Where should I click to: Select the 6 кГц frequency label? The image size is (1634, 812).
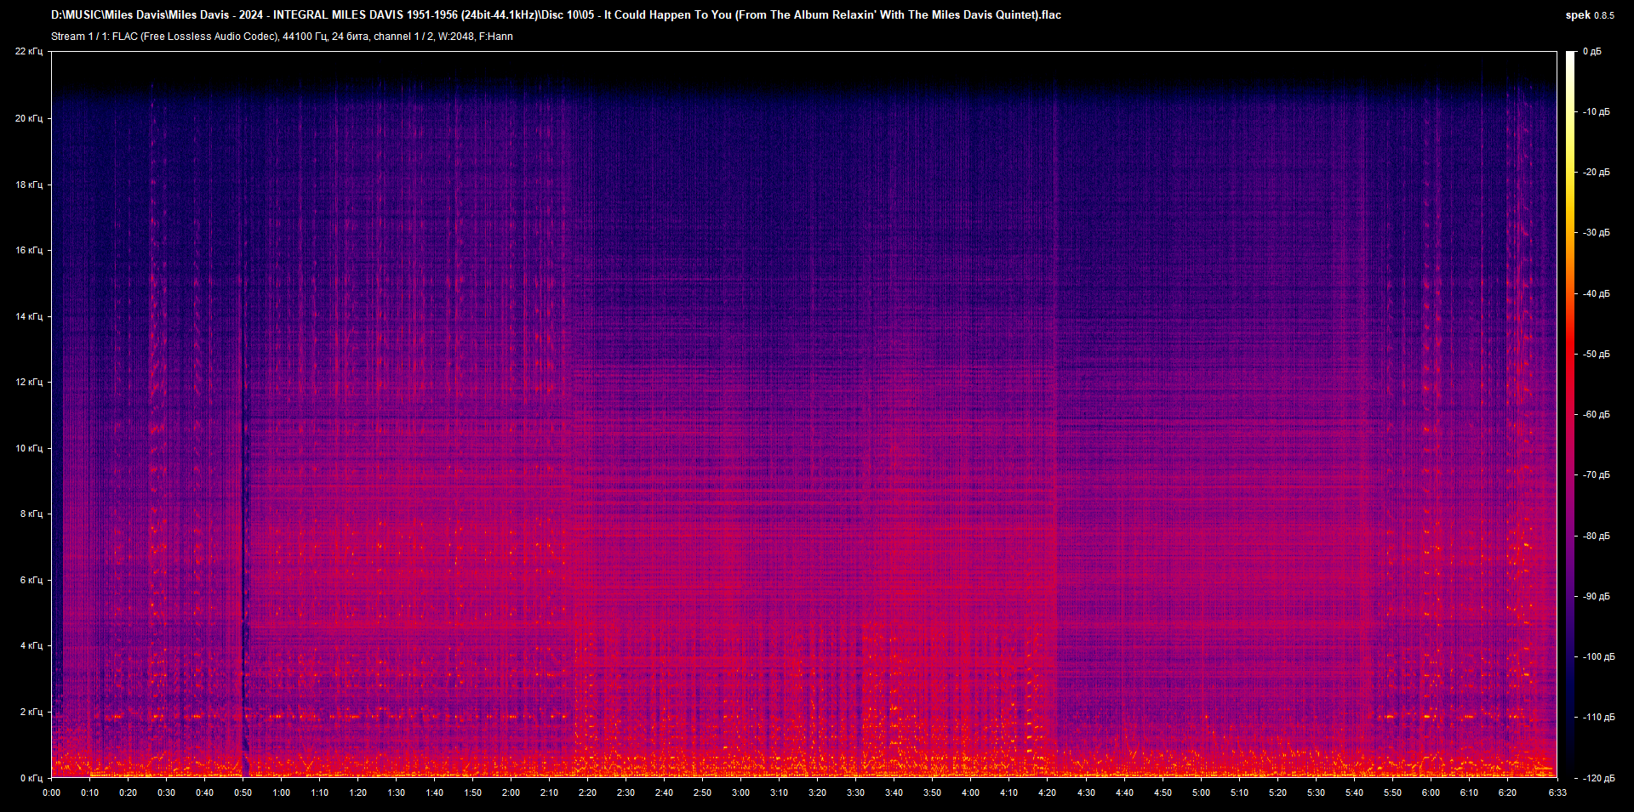(x=31, y=580)
